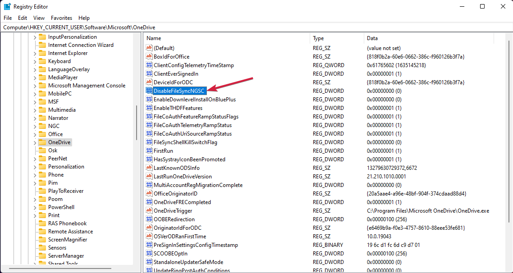Click the Registry Editor app icon in title bar
This screenshot has height=273, width=513.
7,6
